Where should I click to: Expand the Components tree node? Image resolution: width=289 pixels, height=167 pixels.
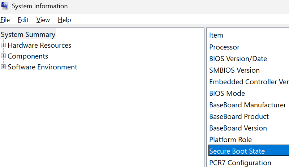(x=3, y=56)
